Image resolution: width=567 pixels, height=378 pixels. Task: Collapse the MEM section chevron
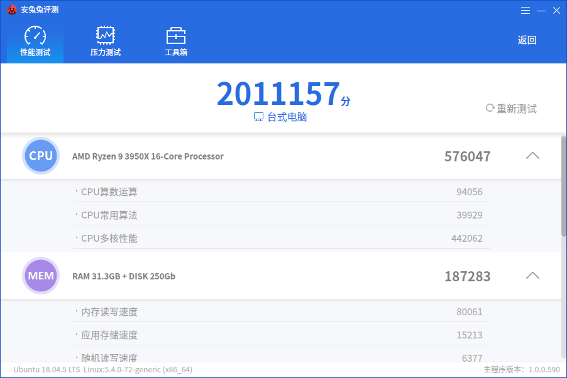point(532,276)
